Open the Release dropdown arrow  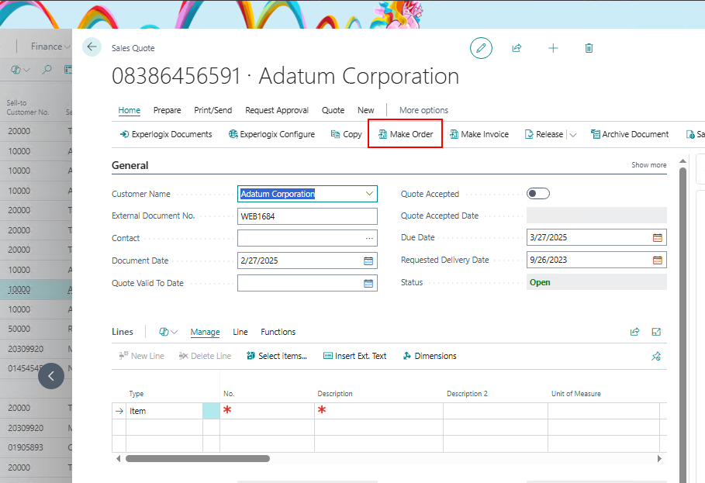[573, 135]
